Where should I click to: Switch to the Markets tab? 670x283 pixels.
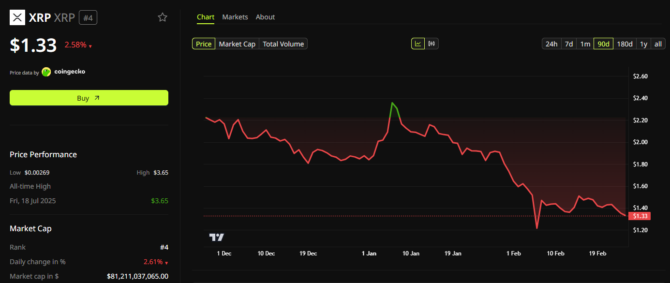click(x=235, y=16)
